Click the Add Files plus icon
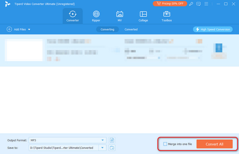Image resolution: width=239 pixels, height=154 pixels. pyautogui.click(x=9, y=29)
